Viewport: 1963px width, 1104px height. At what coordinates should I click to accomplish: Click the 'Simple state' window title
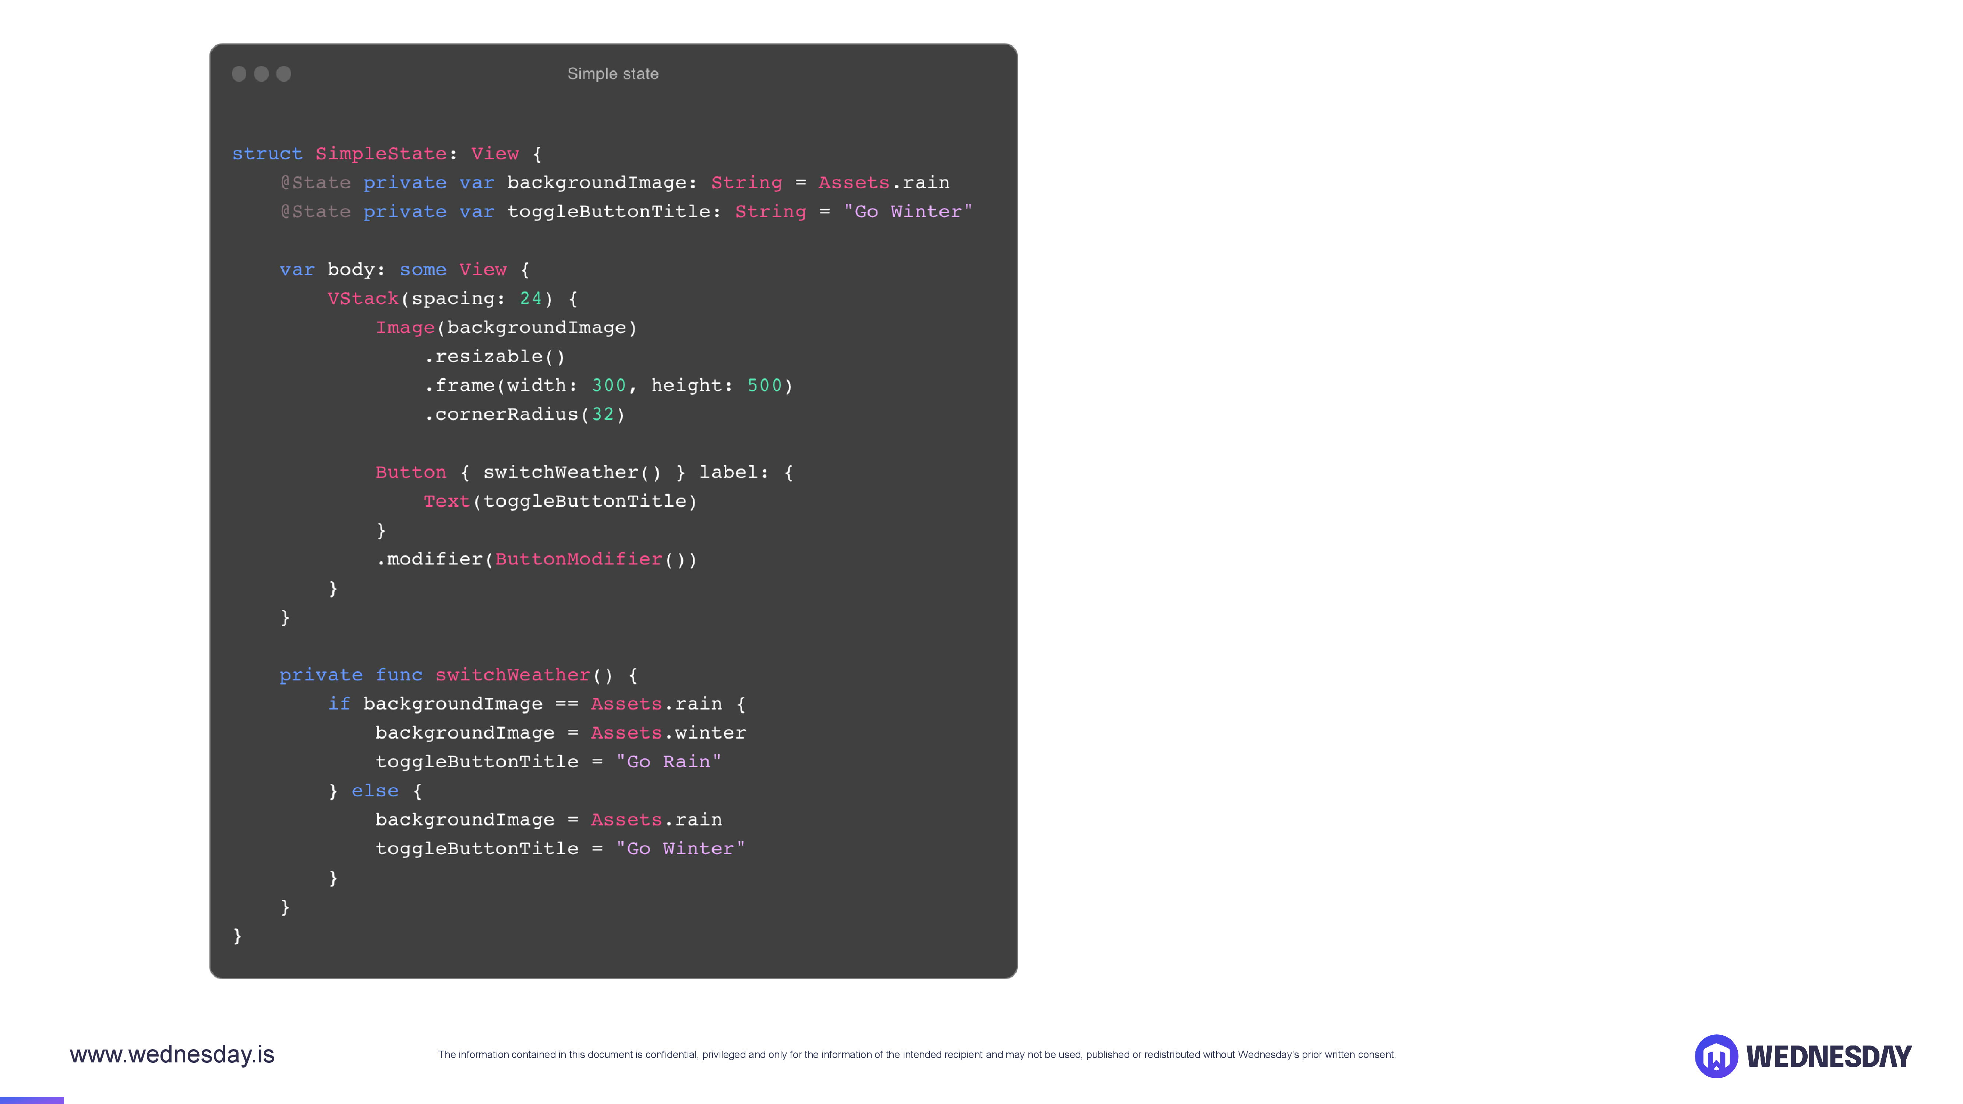(x=612, y=74)
